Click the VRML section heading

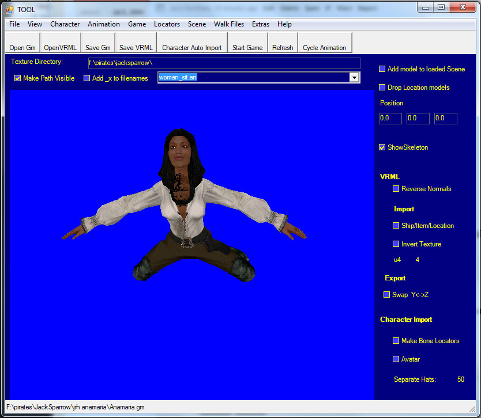[x=389, y=177]
